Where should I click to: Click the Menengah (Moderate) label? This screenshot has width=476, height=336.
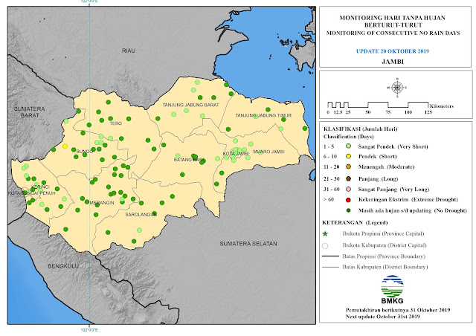pyautogui.click(x=386, y=167)
